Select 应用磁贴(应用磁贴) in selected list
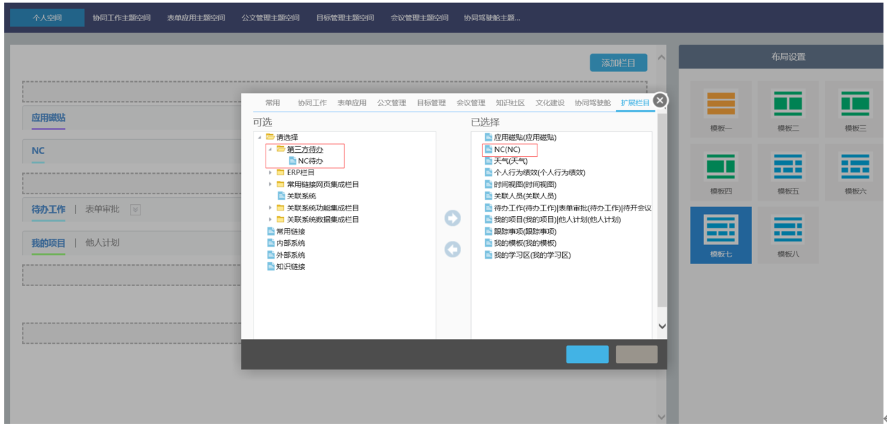The image size is (887, 433). 525,138
